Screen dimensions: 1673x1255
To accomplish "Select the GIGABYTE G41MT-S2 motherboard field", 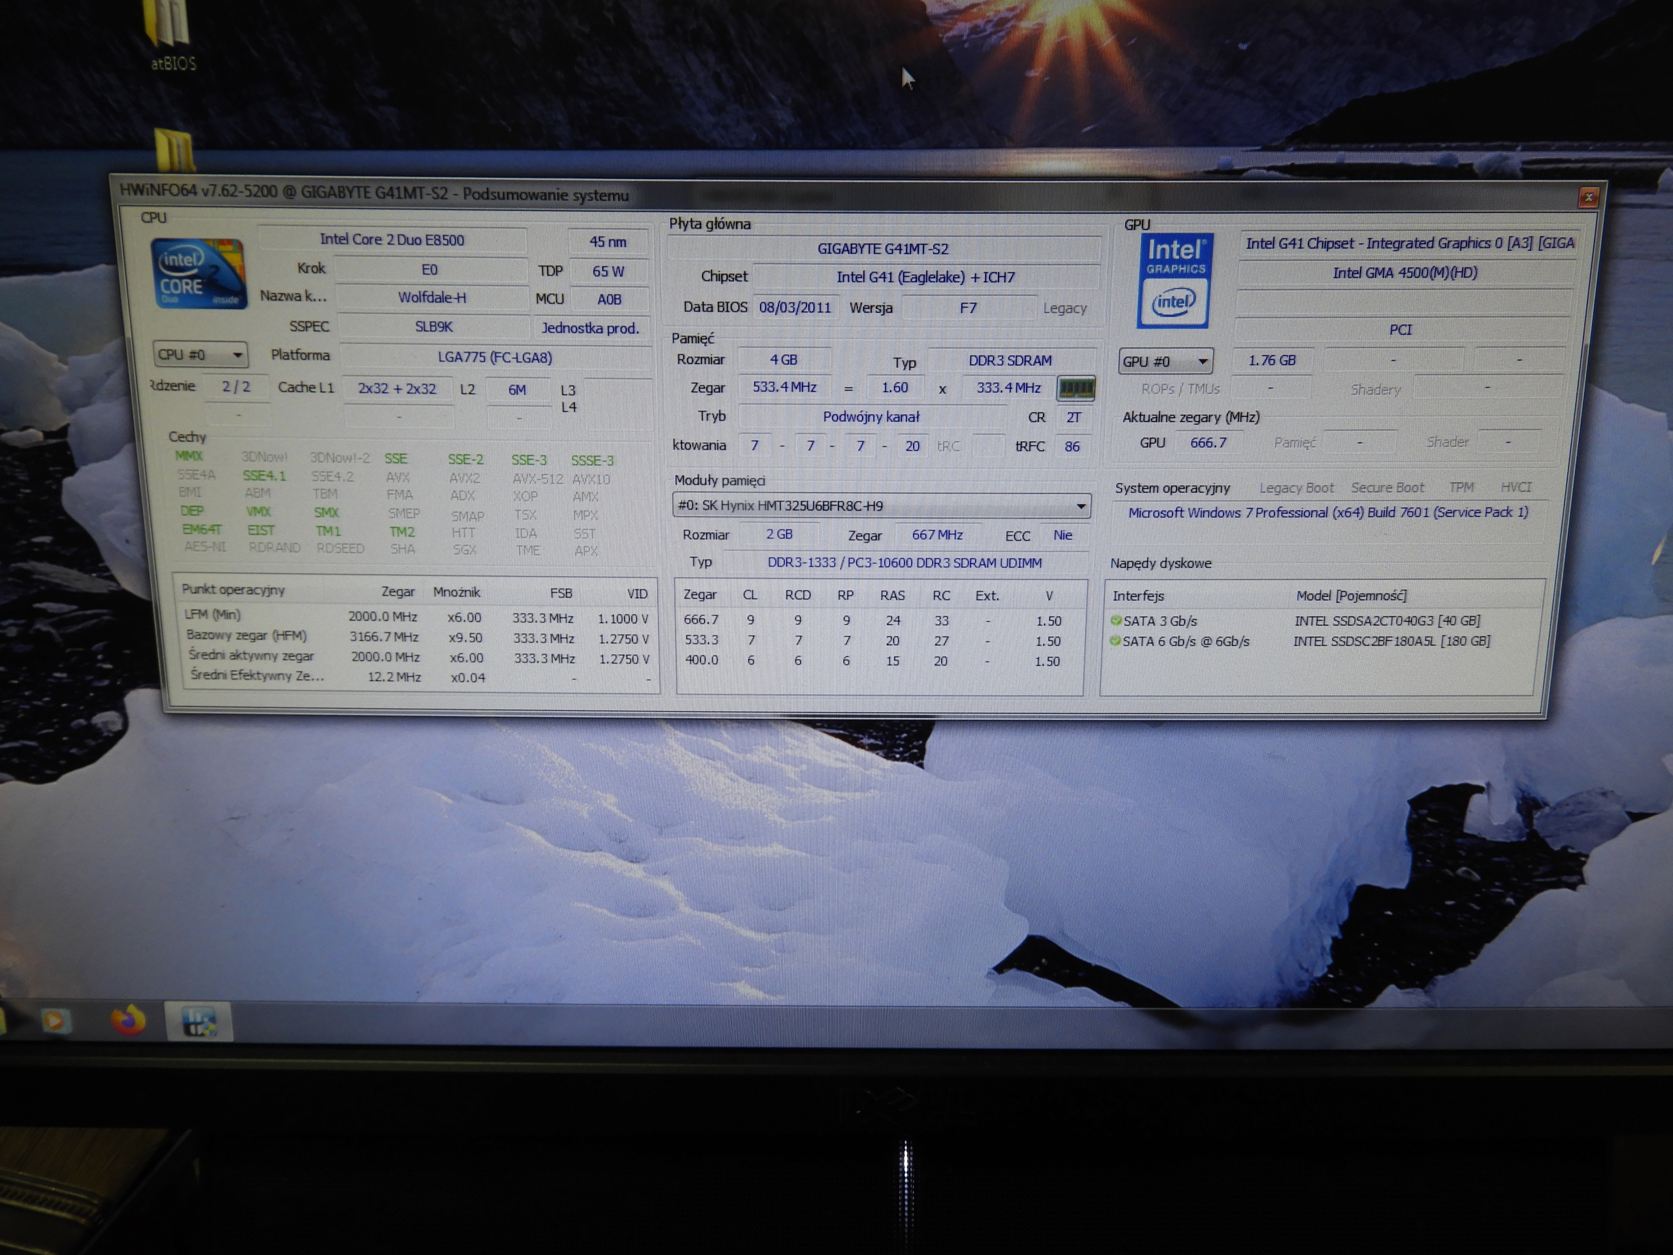I will pyautogui.click(x=885, y=249).
